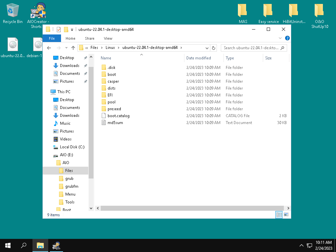Expand the ribbon with chevron arrow
Screen dimensions: 336x252
point(281,38)
